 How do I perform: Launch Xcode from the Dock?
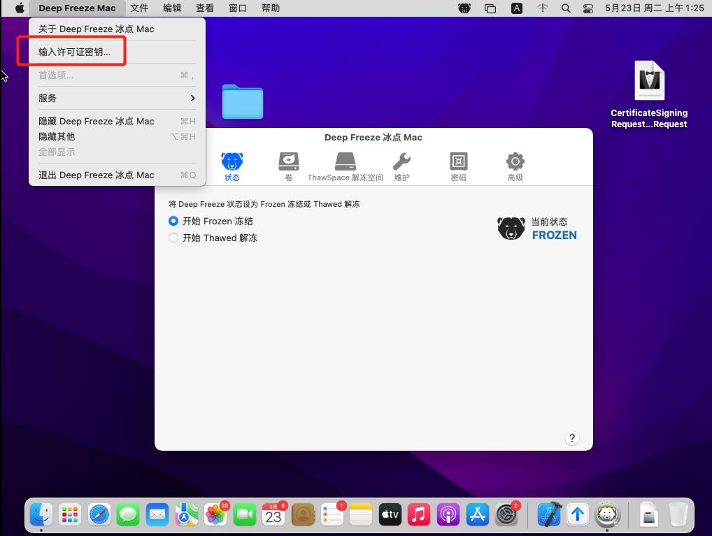(548, 515)
